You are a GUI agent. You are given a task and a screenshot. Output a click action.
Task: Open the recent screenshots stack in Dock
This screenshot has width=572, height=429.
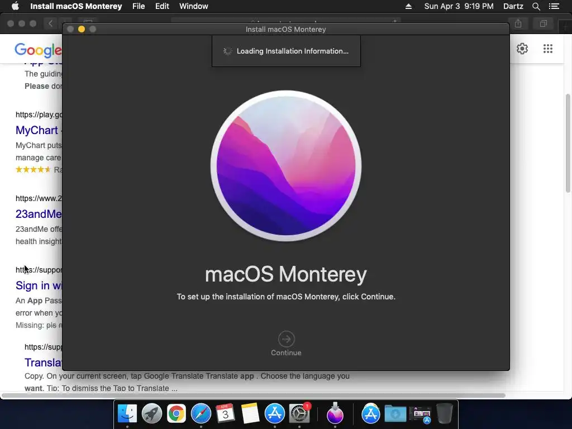(420, 415)
